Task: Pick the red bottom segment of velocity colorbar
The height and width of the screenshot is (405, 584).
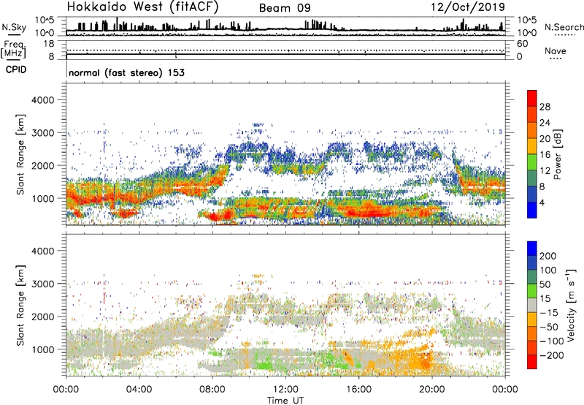Action: tap(532, 362)
